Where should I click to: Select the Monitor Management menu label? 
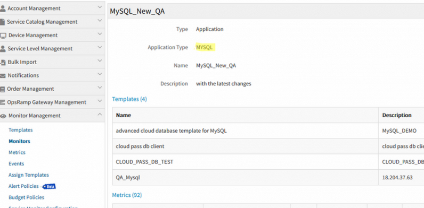(x=35, y=116)
